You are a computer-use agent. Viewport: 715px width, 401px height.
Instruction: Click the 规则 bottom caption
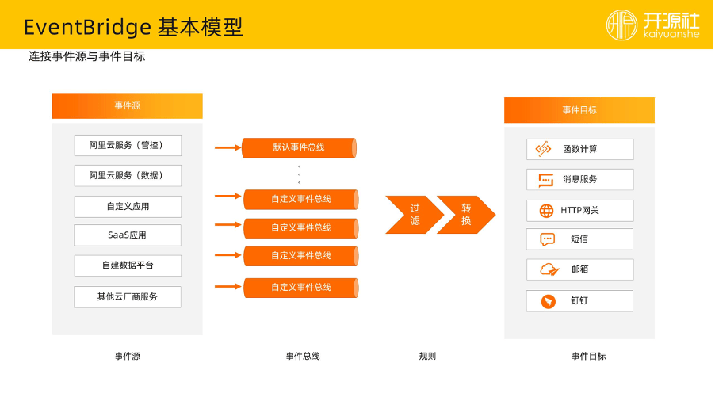click(427, 357)
